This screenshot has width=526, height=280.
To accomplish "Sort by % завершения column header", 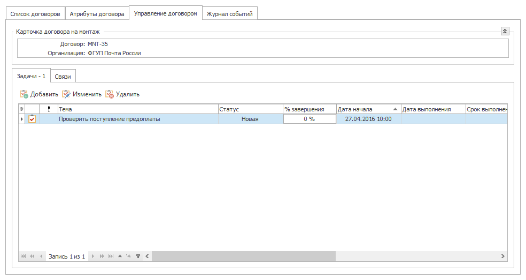I will click(310, 109).
